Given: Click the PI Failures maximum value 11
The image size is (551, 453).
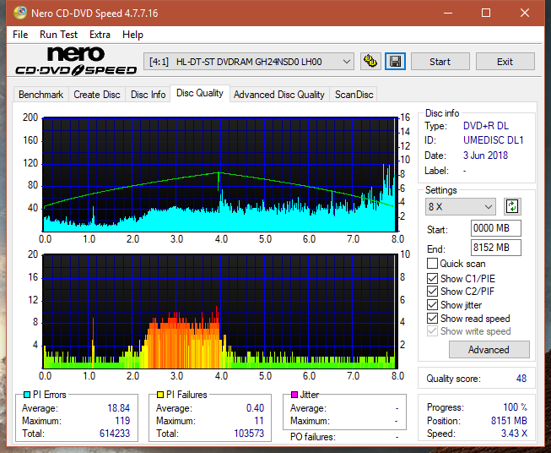Looking at the screenshot, I should point(259,420).
